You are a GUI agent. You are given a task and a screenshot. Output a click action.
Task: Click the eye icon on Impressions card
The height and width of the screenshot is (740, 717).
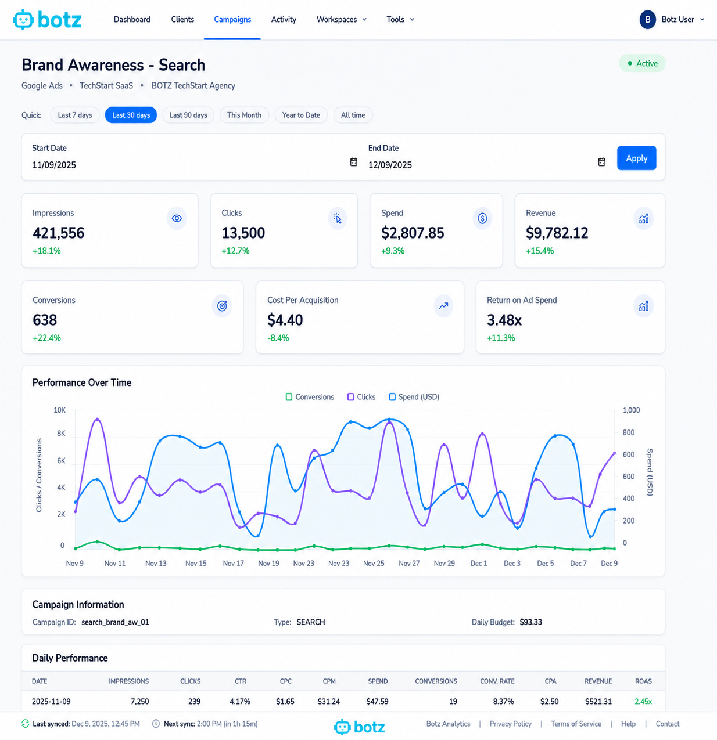click(x=177, y=218)
